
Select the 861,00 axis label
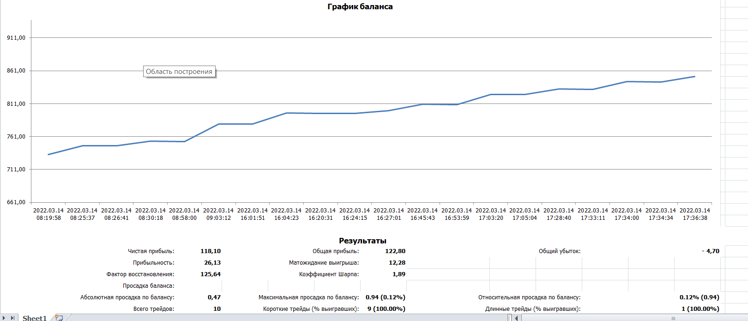click(16, 71)
